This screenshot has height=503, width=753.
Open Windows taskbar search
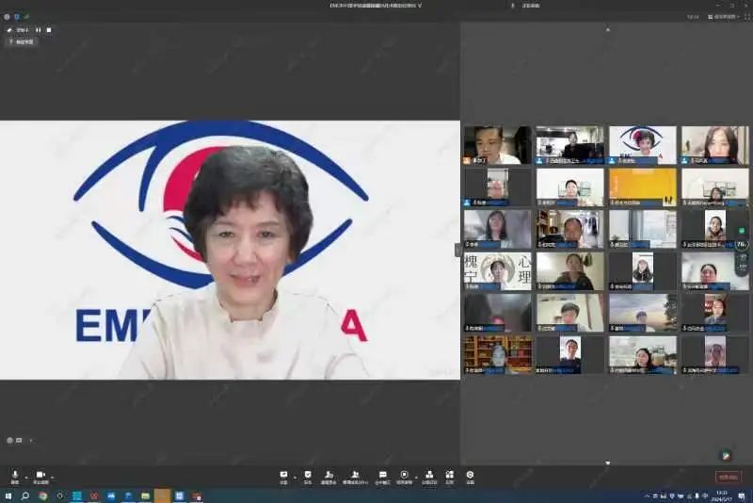click(25, 495)
